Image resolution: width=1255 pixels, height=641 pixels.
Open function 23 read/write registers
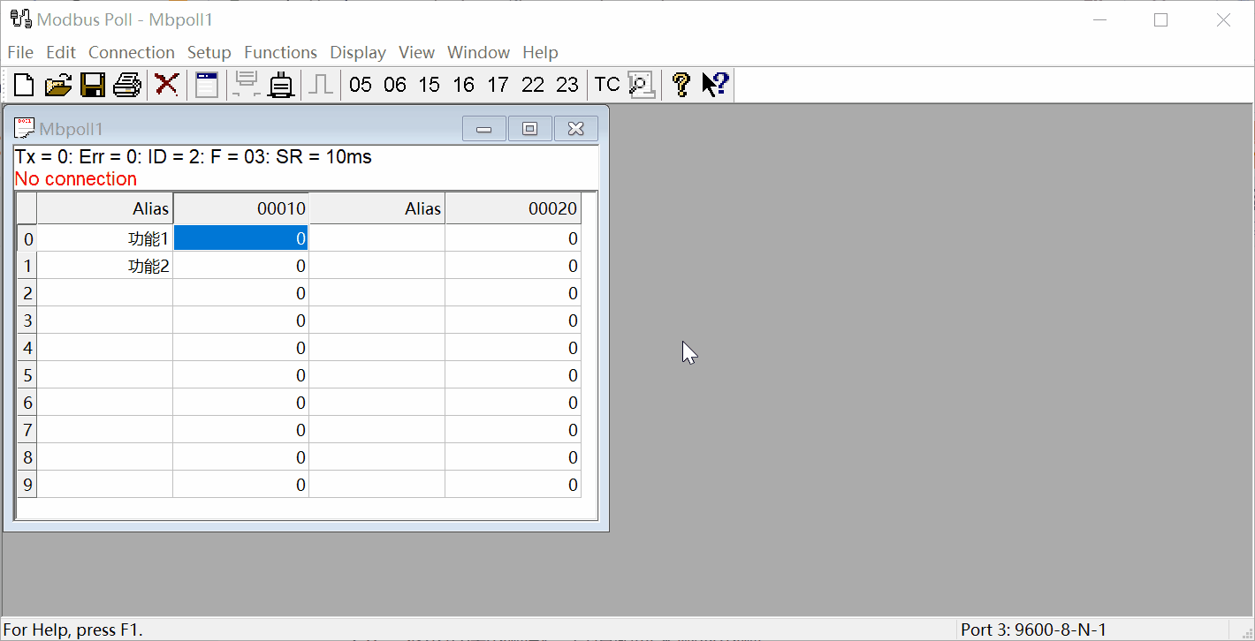pyautogui.click(x=567, y=85)
